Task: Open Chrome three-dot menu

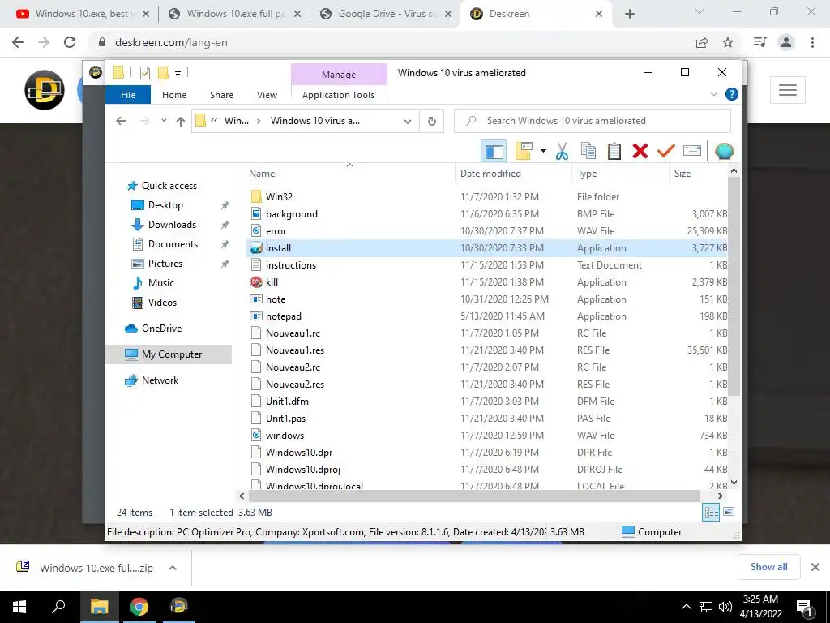Action: click(812, 42)
